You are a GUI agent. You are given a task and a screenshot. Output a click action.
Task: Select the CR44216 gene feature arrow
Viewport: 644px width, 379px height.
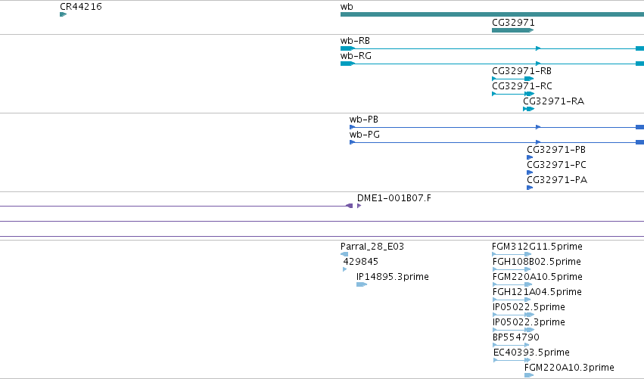pos(64,14)
